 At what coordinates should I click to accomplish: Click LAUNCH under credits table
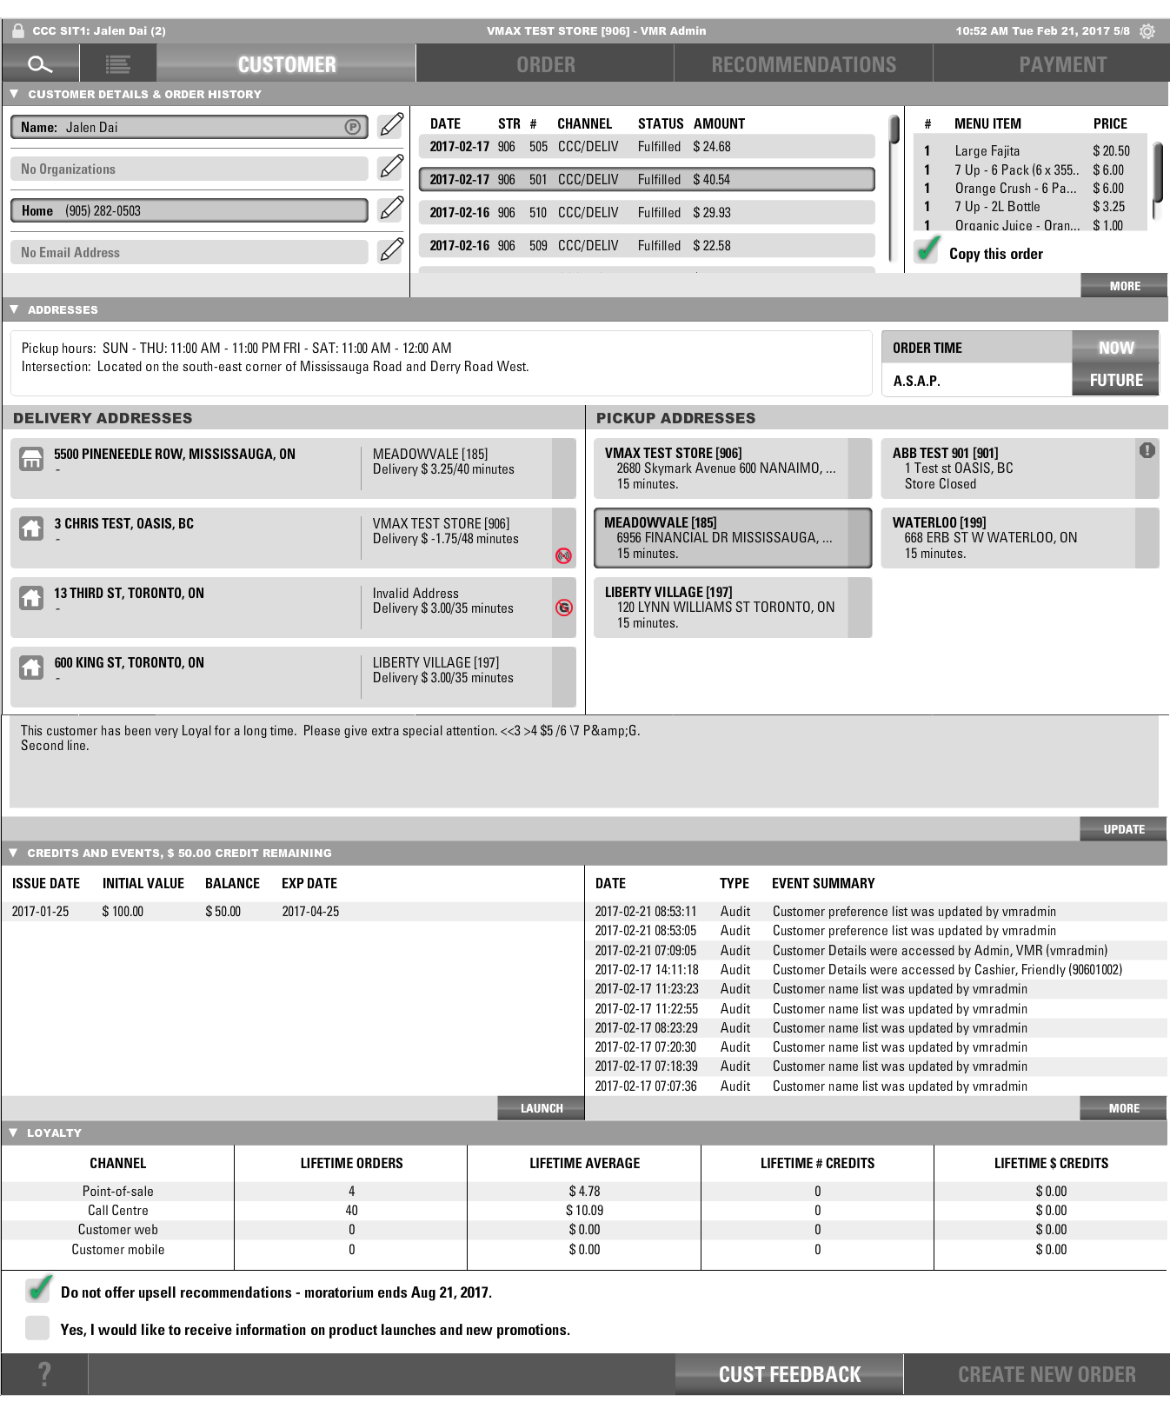[x=541, y=1108]
